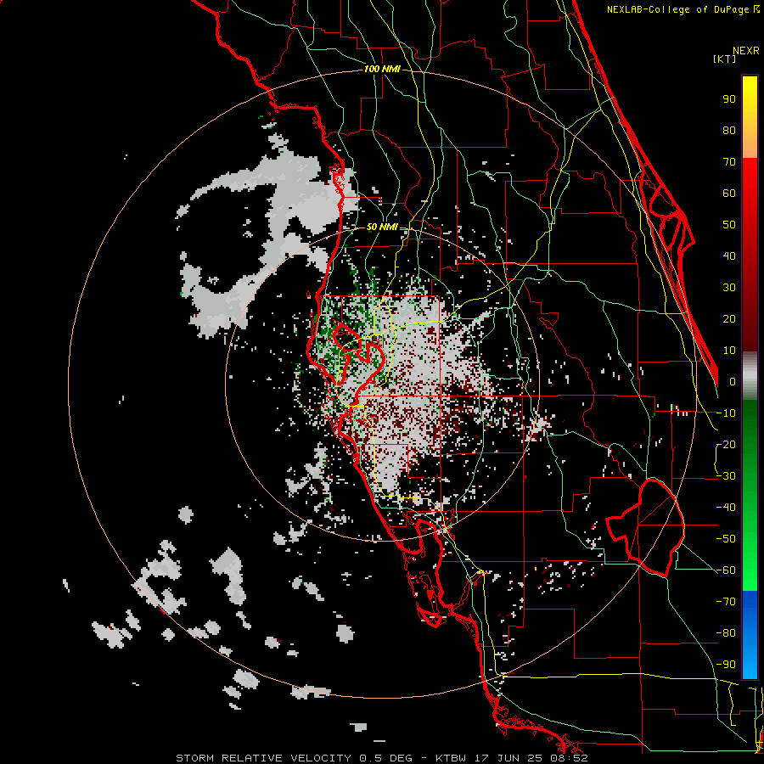Select the -70 knot scale value
The height and width of the screenshot is (764, 764).
[x=726, y=602]
